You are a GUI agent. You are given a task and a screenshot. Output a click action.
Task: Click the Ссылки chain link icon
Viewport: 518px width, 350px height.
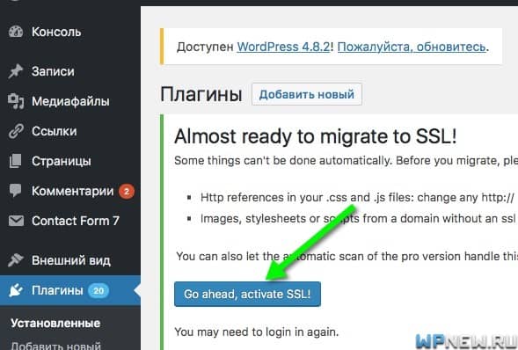[16, 131]
